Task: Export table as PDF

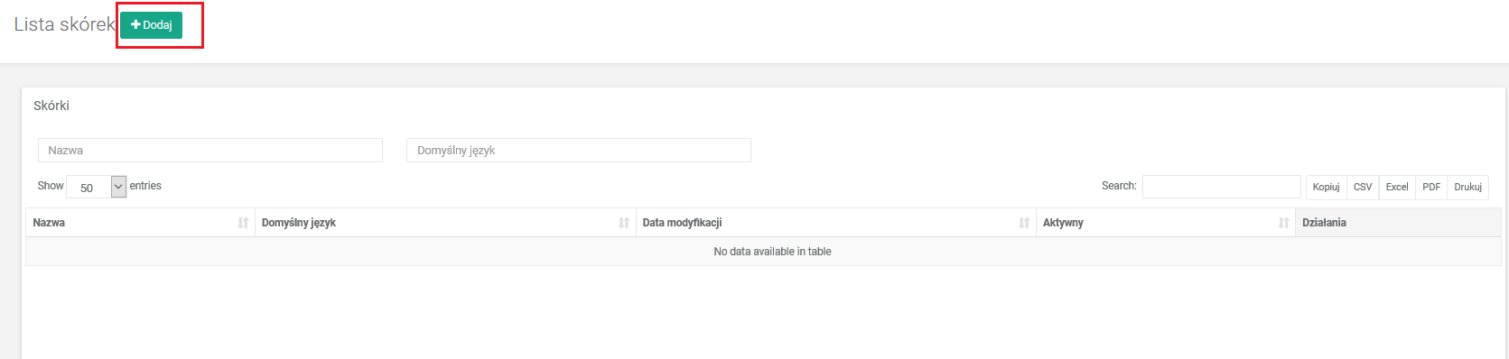Action: (1431, 187)
